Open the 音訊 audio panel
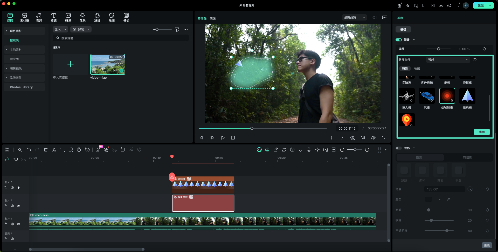The width and height of the screenshot is (498, 252). click(39, 17)
